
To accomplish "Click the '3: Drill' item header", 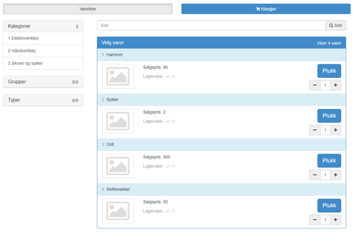I will [222, 145].
